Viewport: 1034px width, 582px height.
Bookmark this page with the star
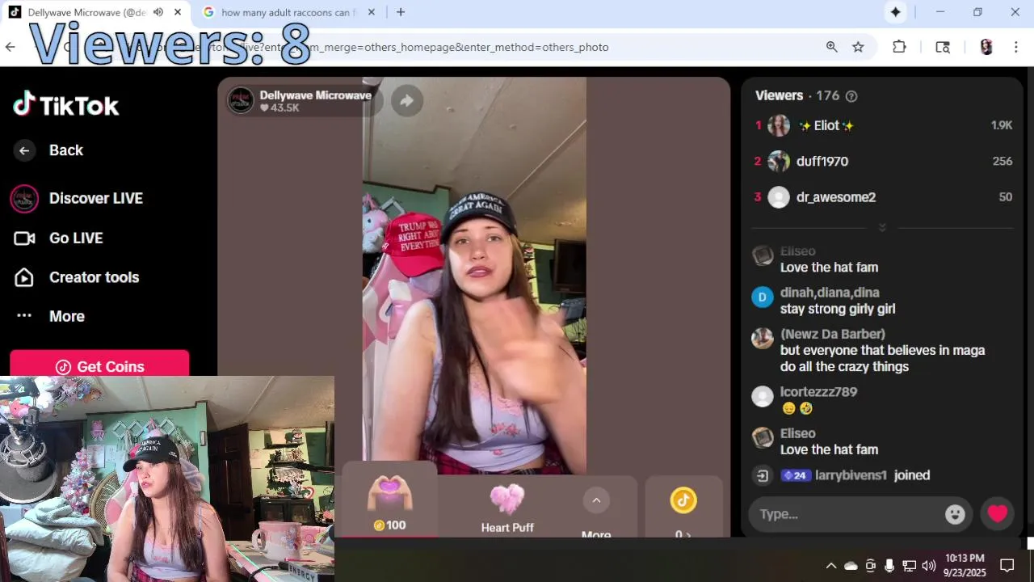coord(858,47)
